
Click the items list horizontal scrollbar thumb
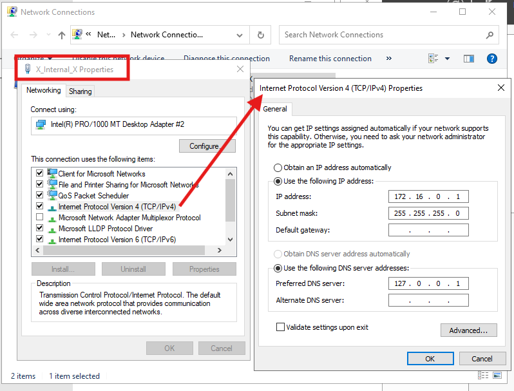(x=124, y=251)
